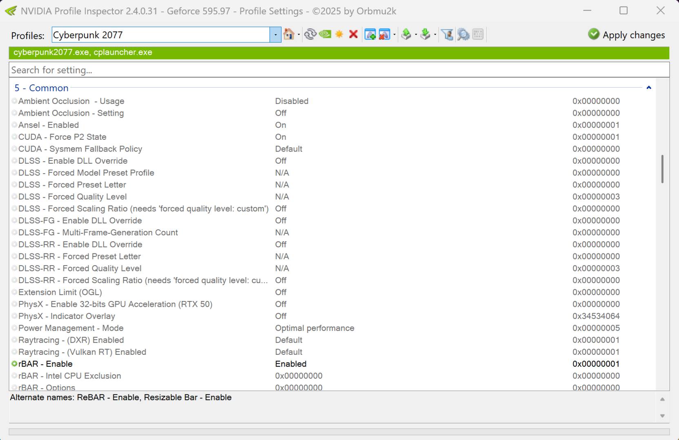Open the Profiles dropdown list
This screenshot has height=440, width=679.
[275, 35]
